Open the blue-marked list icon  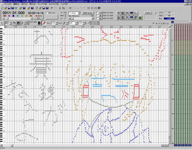pos(92,8)
